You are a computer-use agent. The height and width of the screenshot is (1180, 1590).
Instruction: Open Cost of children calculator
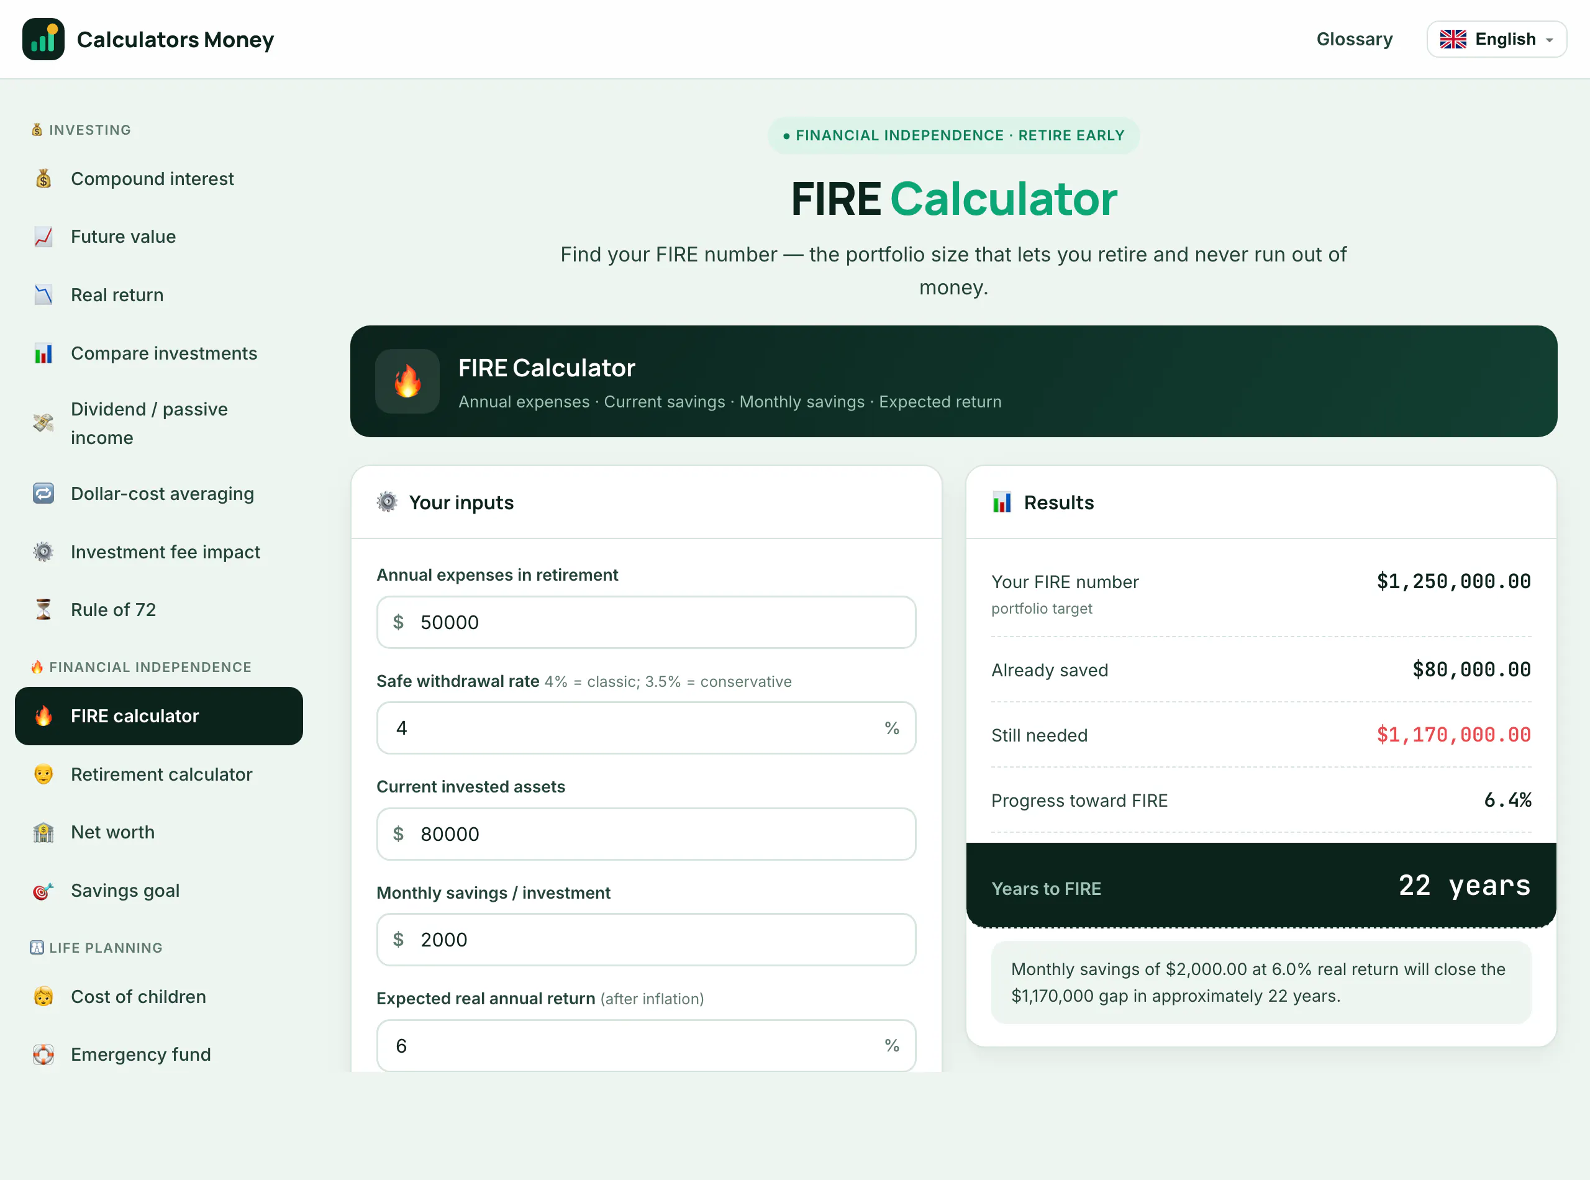[x=158, y=996]
